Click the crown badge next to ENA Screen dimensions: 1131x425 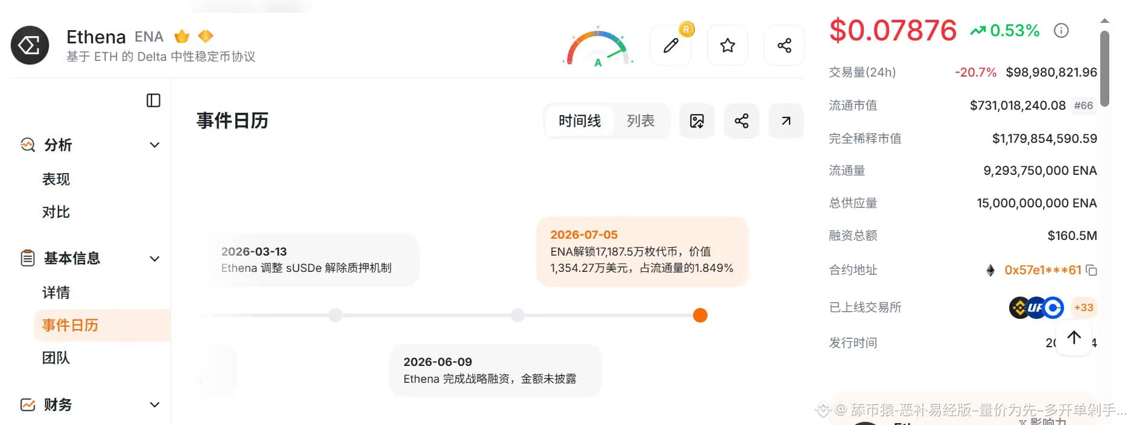(182, 37)
